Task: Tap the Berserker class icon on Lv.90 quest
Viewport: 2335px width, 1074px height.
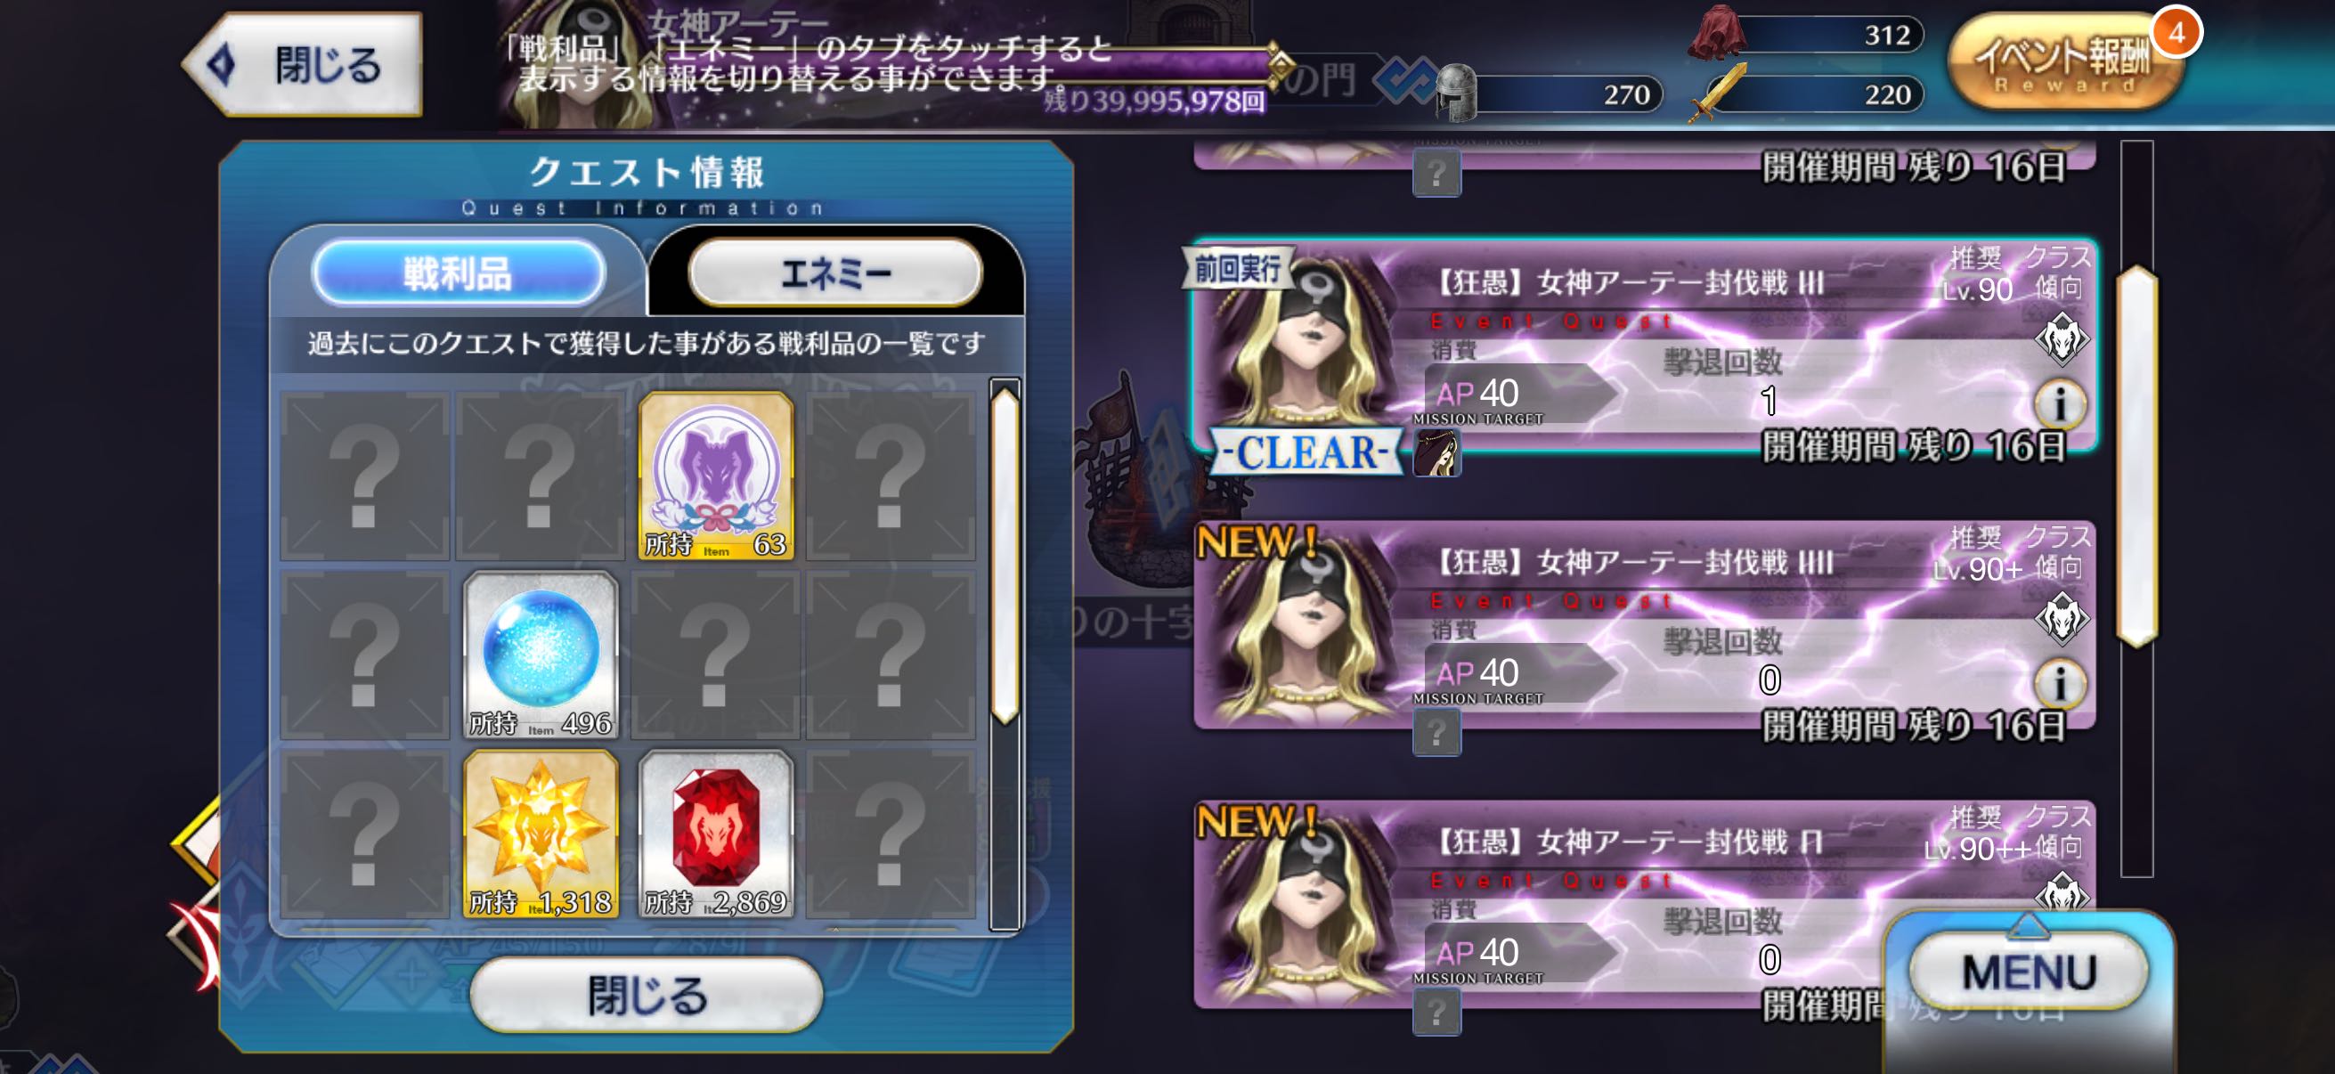Action: coord(2062,338)
